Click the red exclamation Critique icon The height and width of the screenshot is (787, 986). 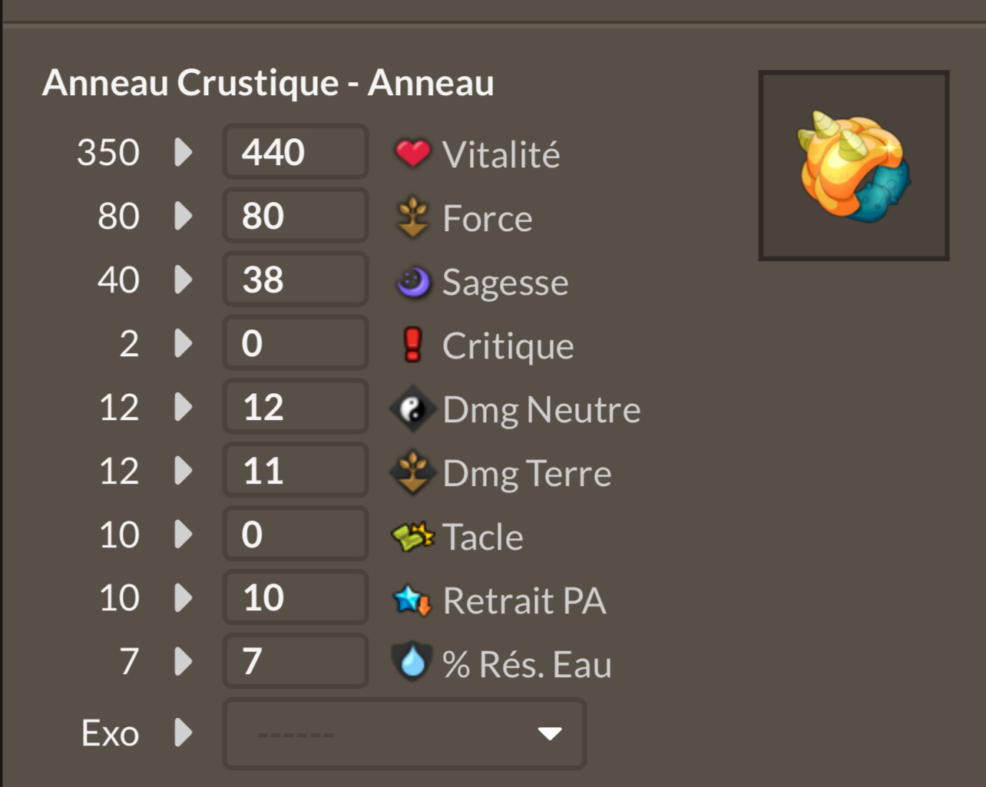pos(412,345)
